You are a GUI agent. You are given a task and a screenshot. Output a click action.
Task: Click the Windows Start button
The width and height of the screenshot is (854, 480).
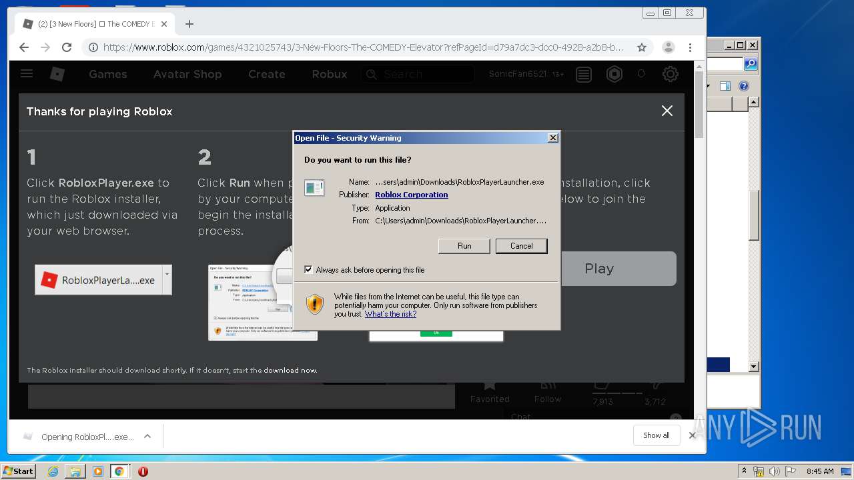click(19, 471)
